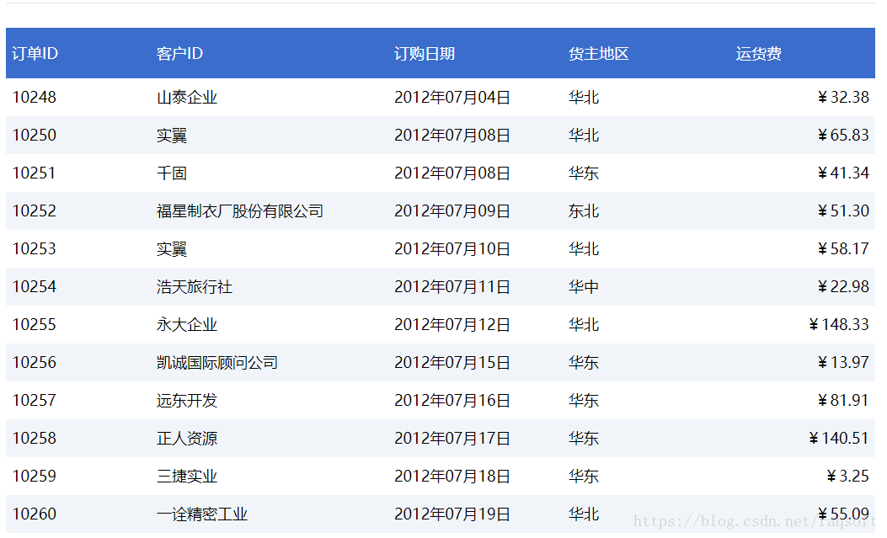This screenshot has width=887, height=538.
Task: Select customer cell 福星制衣厂股份有限公司
Action: (x=240, y=210)
